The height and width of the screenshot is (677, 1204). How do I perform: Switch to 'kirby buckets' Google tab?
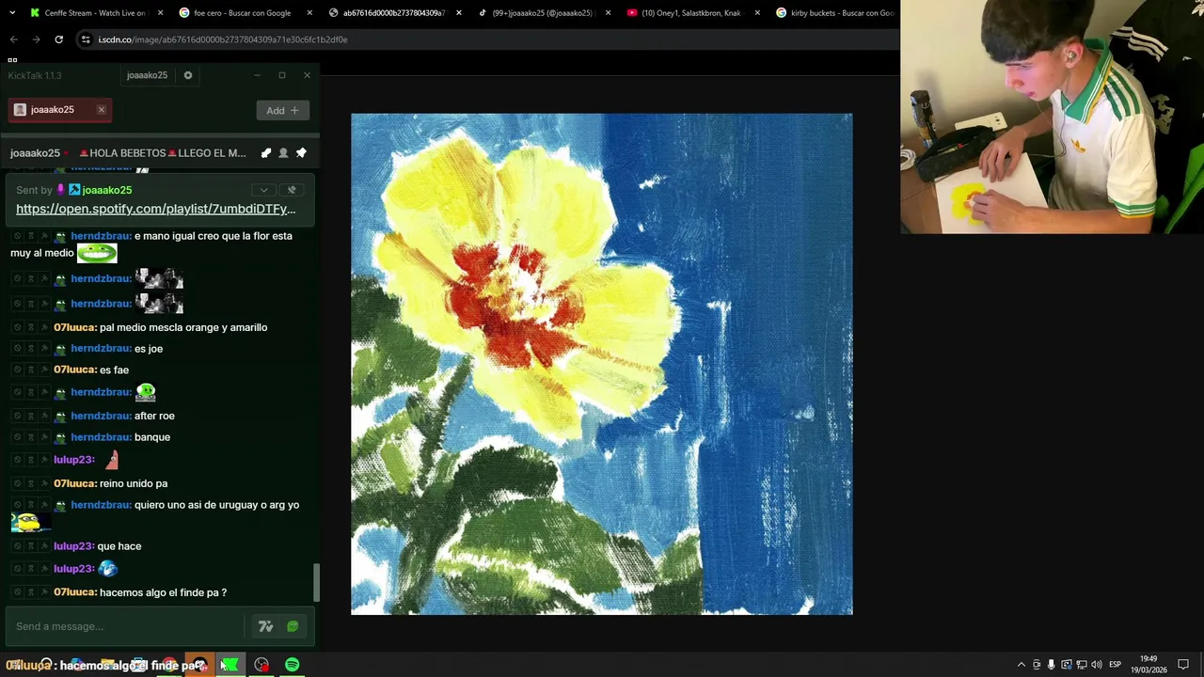[835, 13]
